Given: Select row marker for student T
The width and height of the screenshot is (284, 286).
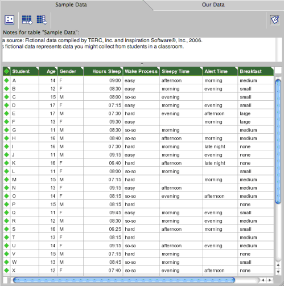Looking at the screenshot, I should point(6,238).
